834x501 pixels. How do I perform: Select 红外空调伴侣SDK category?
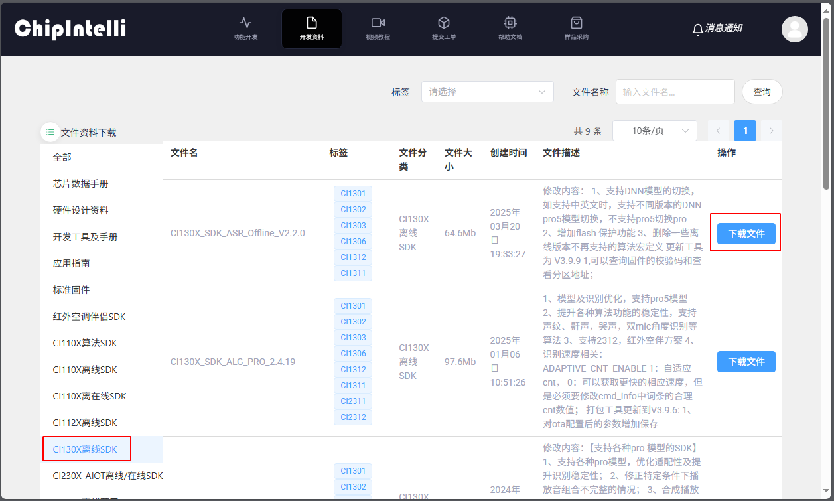(x=101, y=317)
